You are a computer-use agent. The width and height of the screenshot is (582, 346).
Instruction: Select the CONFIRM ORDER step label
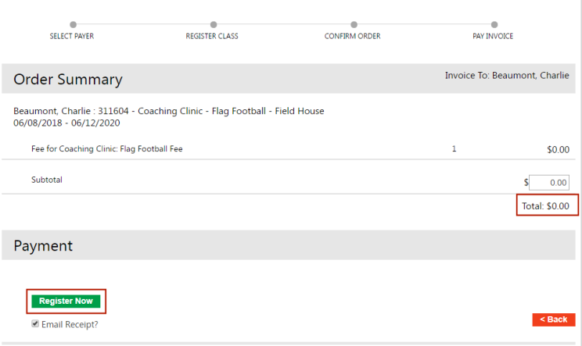[x=353, y=36]
